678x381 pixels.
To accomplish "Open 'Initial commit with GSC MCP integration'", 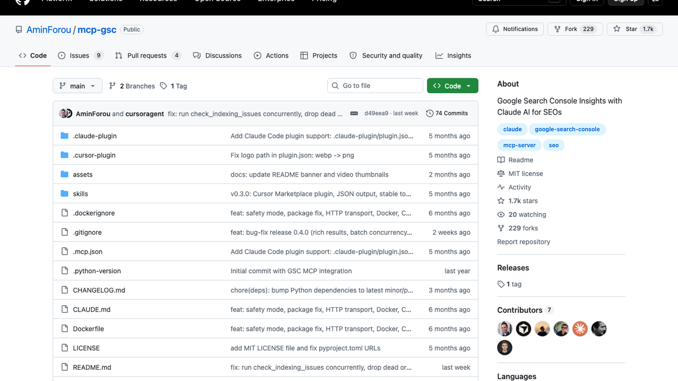I will point(291,271).
